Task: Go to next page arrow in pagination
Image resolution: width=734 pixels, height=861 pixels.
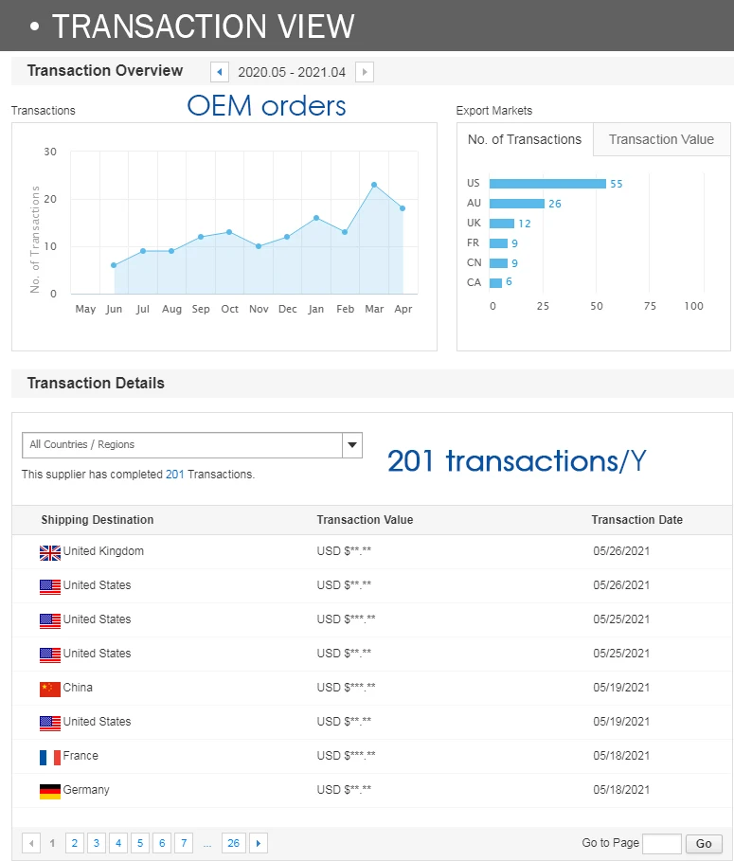Action: (258, 843)
